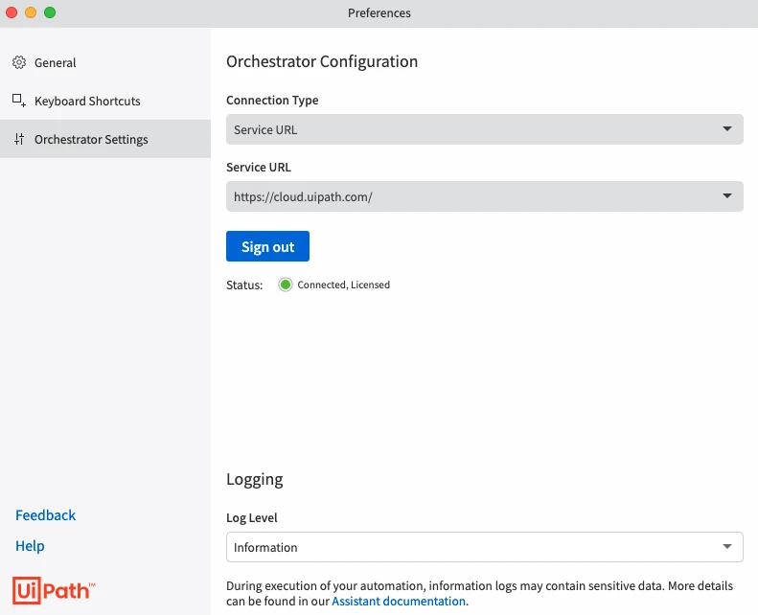Click the Preferences window title
The height and width of the screenshot is (615, 758).
[x=379, y=13]
